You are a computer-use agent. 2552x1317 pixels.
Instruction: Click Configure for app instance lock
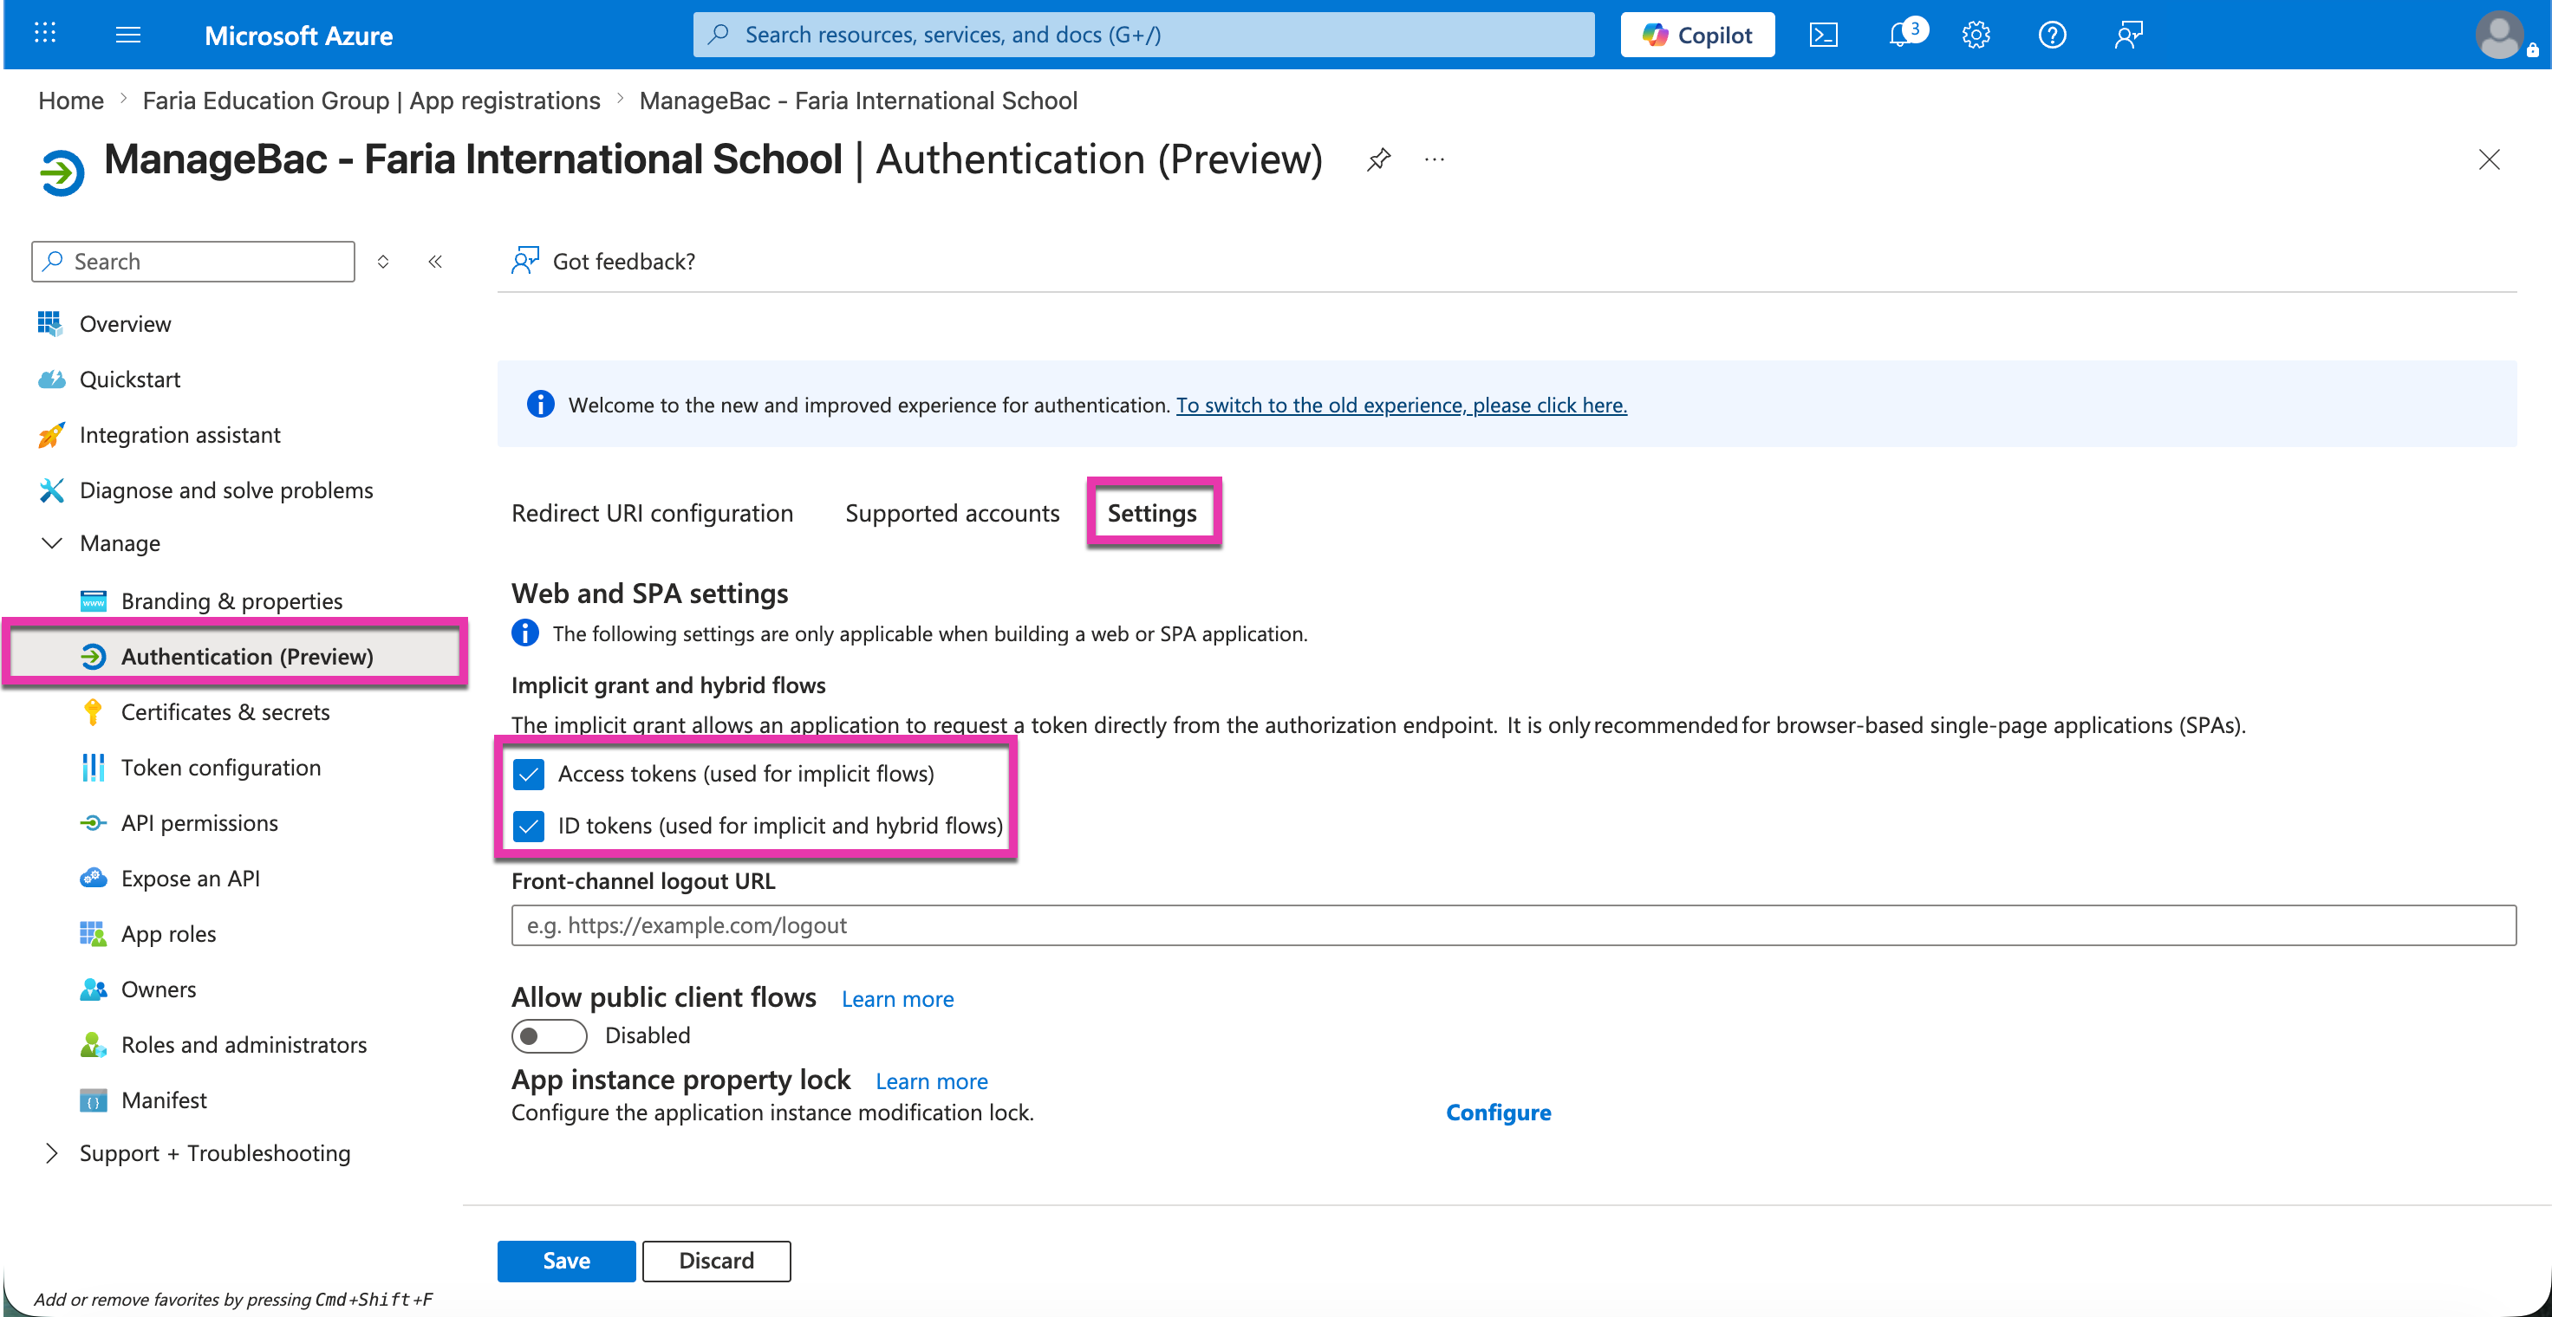1498,1112
